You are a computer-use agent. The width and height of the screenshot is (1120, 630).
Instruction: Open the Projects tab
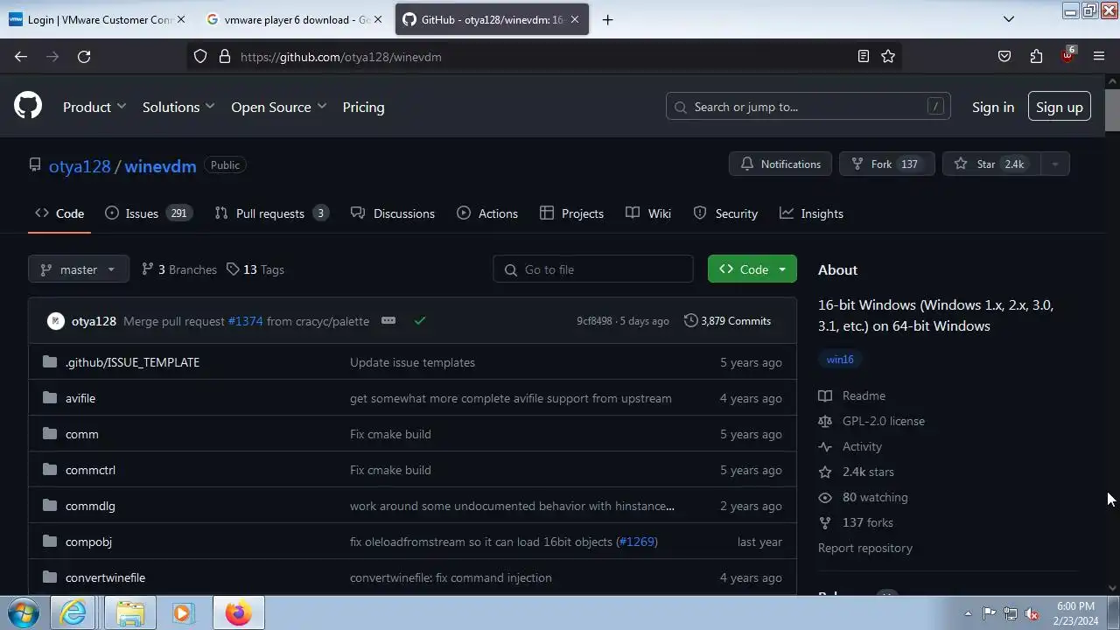pos(572,213)
